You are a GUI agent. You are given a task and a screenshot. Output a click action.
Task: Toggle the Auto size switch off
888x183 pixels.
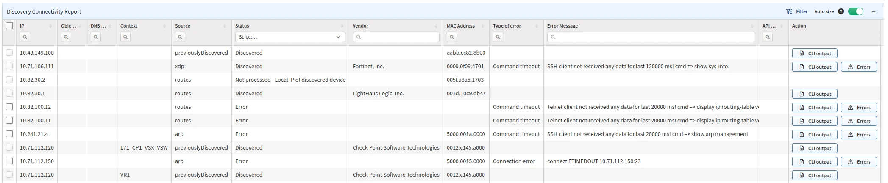[x=855, y=12]
